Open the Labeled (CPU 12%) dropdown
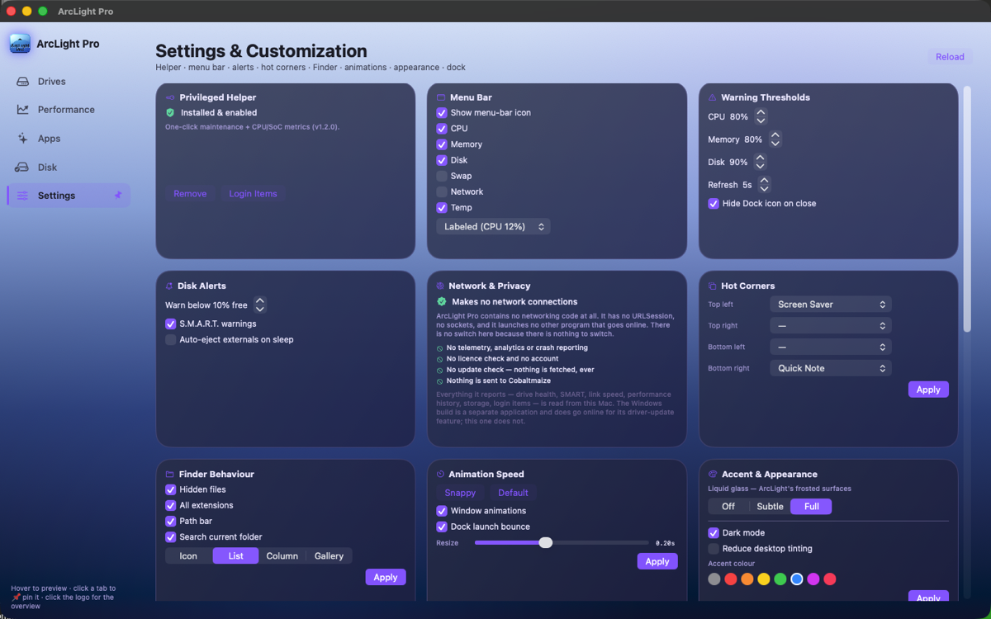The height and width of the screenshot is (619, 991). click(493, 227)
